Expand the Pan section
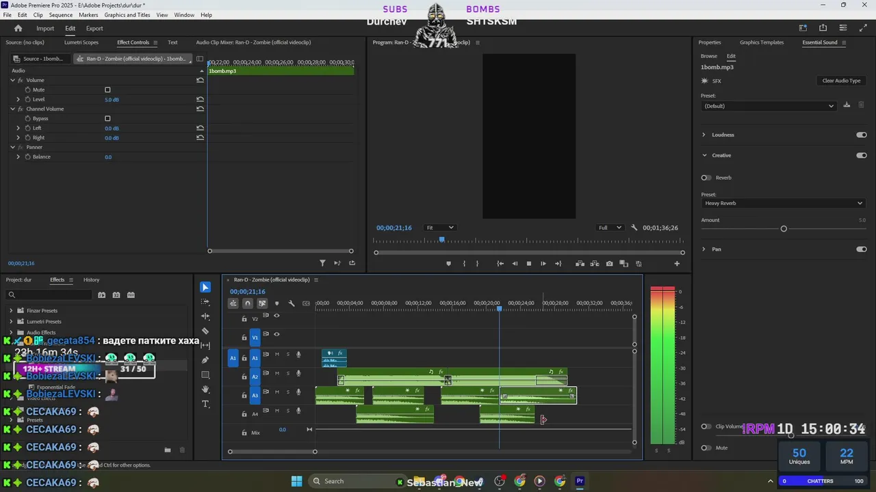This screenshot has width=876, height=492. tap(704, 249)
